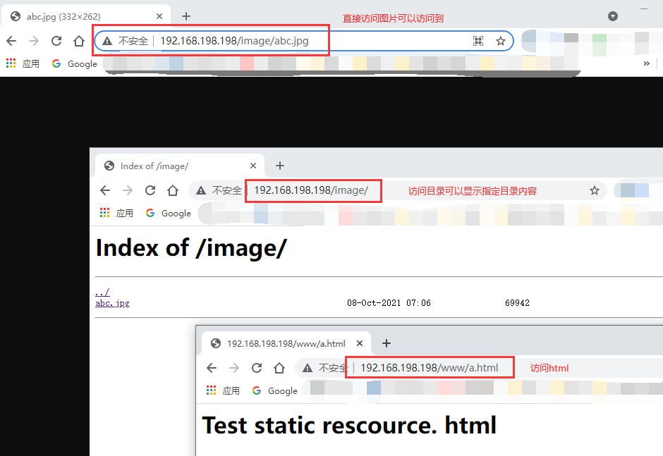Reload the a.html page

pos(257,368)
